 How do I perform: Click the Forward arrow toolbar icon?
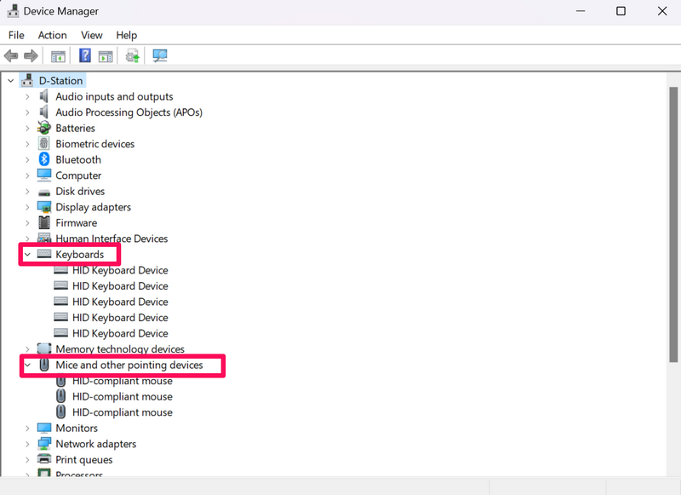[31, 56]
